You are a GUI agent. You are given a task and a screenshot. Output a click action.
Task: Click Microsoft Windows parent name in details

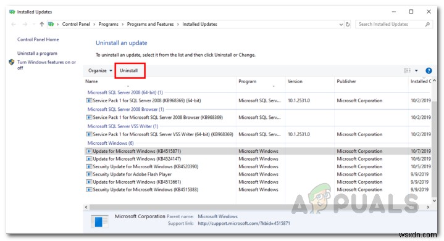click(x=217, y=216)
